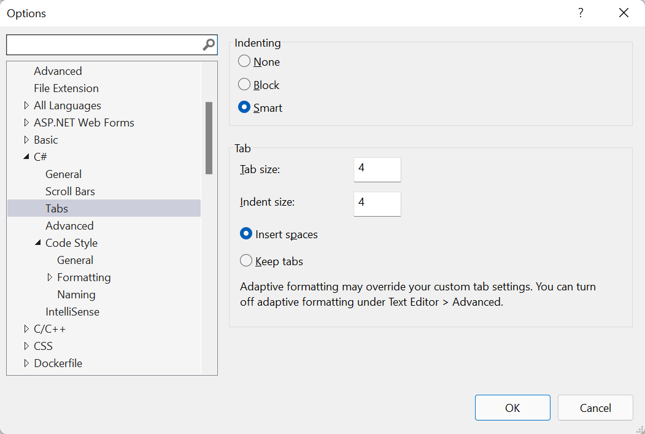Viewport: 645px width, 434px height.
Task: Switch to Keep tabs
Action: pyautogui.click(x=246, y=260)
